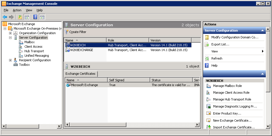
Task: Click the Self Signed column header
Action: 129,80
